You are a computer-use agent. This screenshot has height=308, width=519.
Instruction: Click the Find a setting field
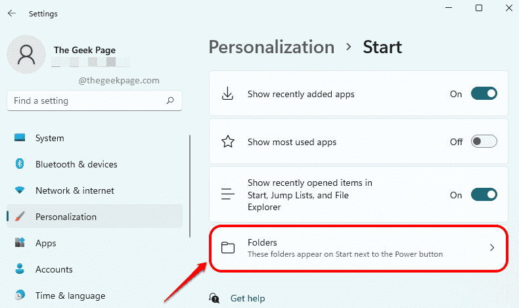(x=95, y=100)
